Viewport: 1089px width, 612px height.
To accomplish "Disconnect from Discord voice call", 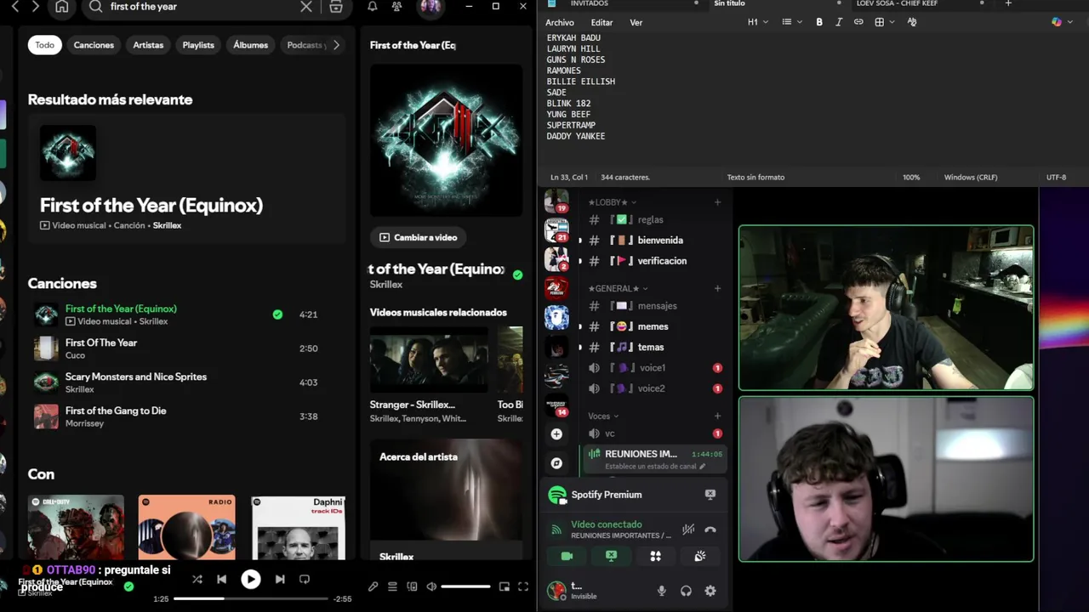I will [710, 530].
